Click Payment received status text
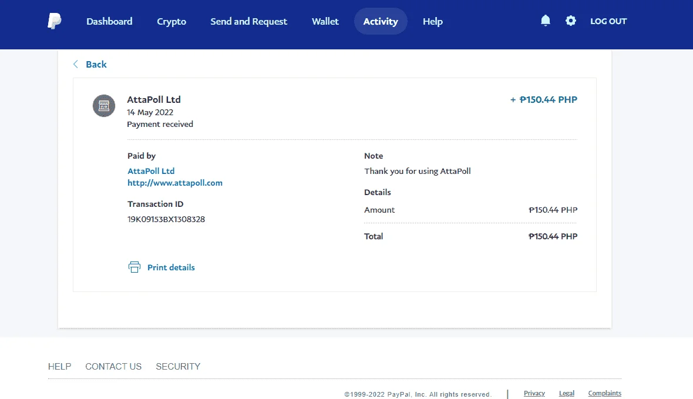The width and height of the screenshot is (693, 399). tap(160, 125)
